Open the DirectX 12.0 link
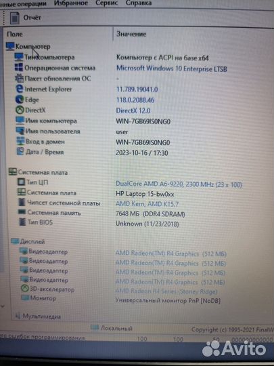274x366 pixels. [x=133, y=110]
